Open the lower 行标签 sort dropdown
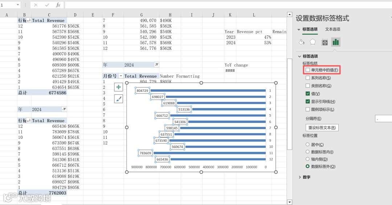 pos(29,120)
